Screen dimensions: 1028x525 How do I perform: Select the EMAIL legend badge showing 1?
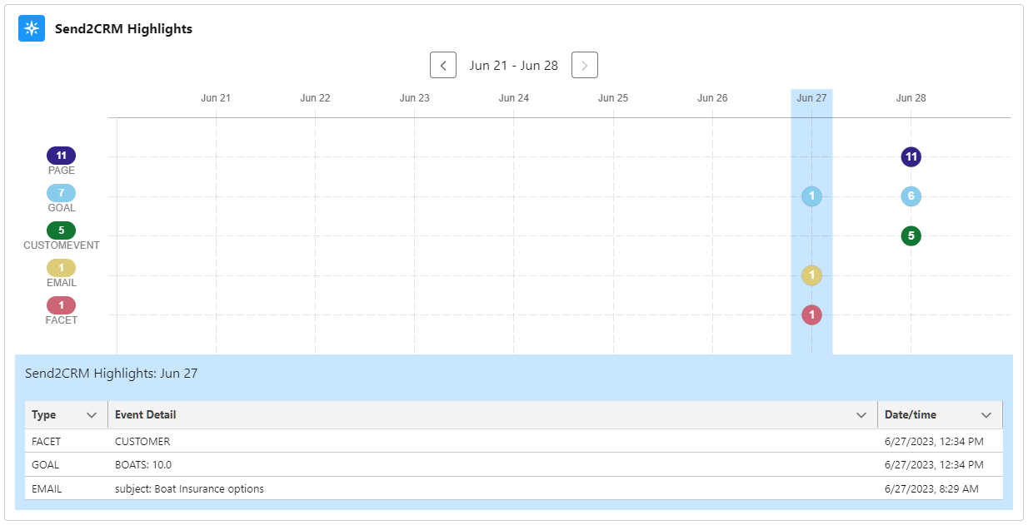click(x=61, y=268)
